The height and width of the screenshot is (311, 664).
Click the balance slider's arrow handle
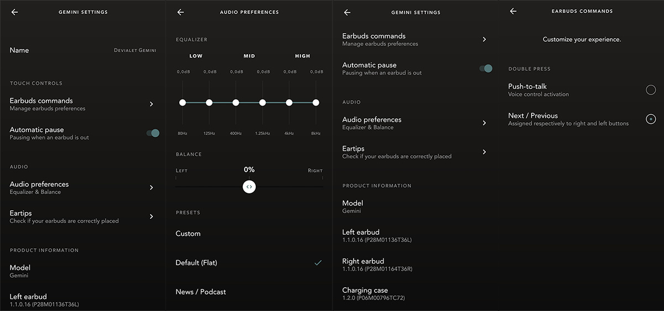click(249, 187)
